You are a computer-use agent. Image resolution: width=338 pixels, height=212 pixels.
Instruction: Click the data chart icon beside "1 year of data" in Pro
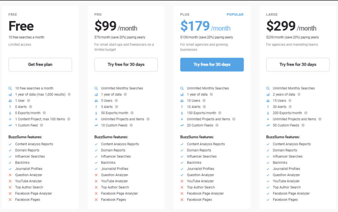(x=96, y=94)
